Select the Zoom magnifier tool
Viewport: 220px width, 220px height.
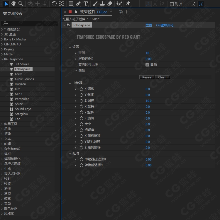(x=21, y=4)
